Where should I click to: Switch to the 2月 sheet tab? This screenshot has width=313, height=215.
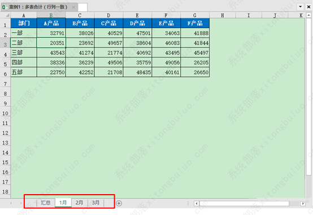(x=80, y=203)
